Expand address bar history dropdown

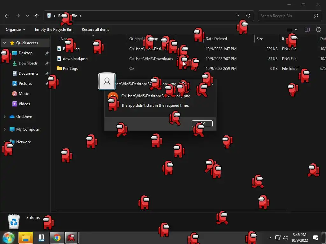coord(238,16)
